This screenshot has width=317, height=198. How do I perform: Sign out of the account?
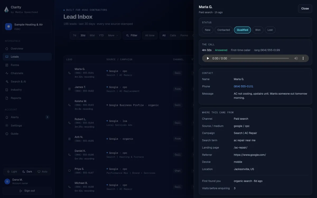tap(27, 191)
